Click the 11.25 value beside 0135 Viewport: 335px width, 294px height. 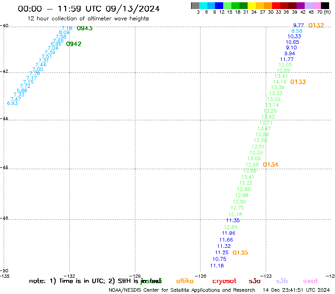(x=222, y=252)
